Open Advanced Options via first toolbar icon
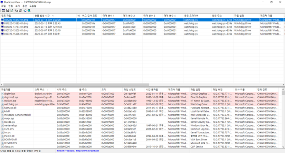Image resolution: width=285 pixels, height=153 pixels. [3, 10]
